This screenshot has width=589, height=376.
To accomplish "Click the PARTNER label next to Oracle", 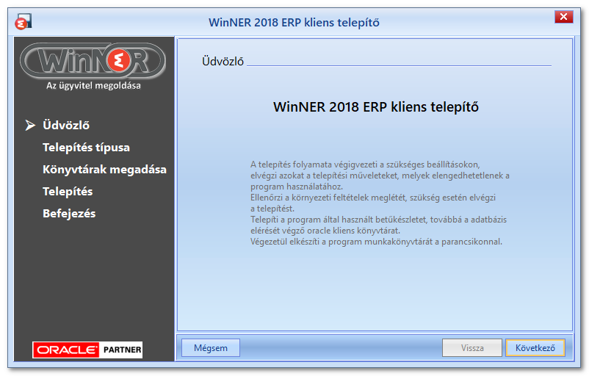I will coord(122,350).
